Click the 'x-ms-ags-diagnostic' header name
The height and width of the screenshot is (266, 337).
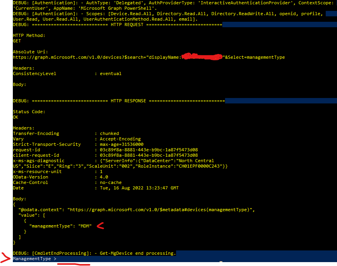[38, 161]
